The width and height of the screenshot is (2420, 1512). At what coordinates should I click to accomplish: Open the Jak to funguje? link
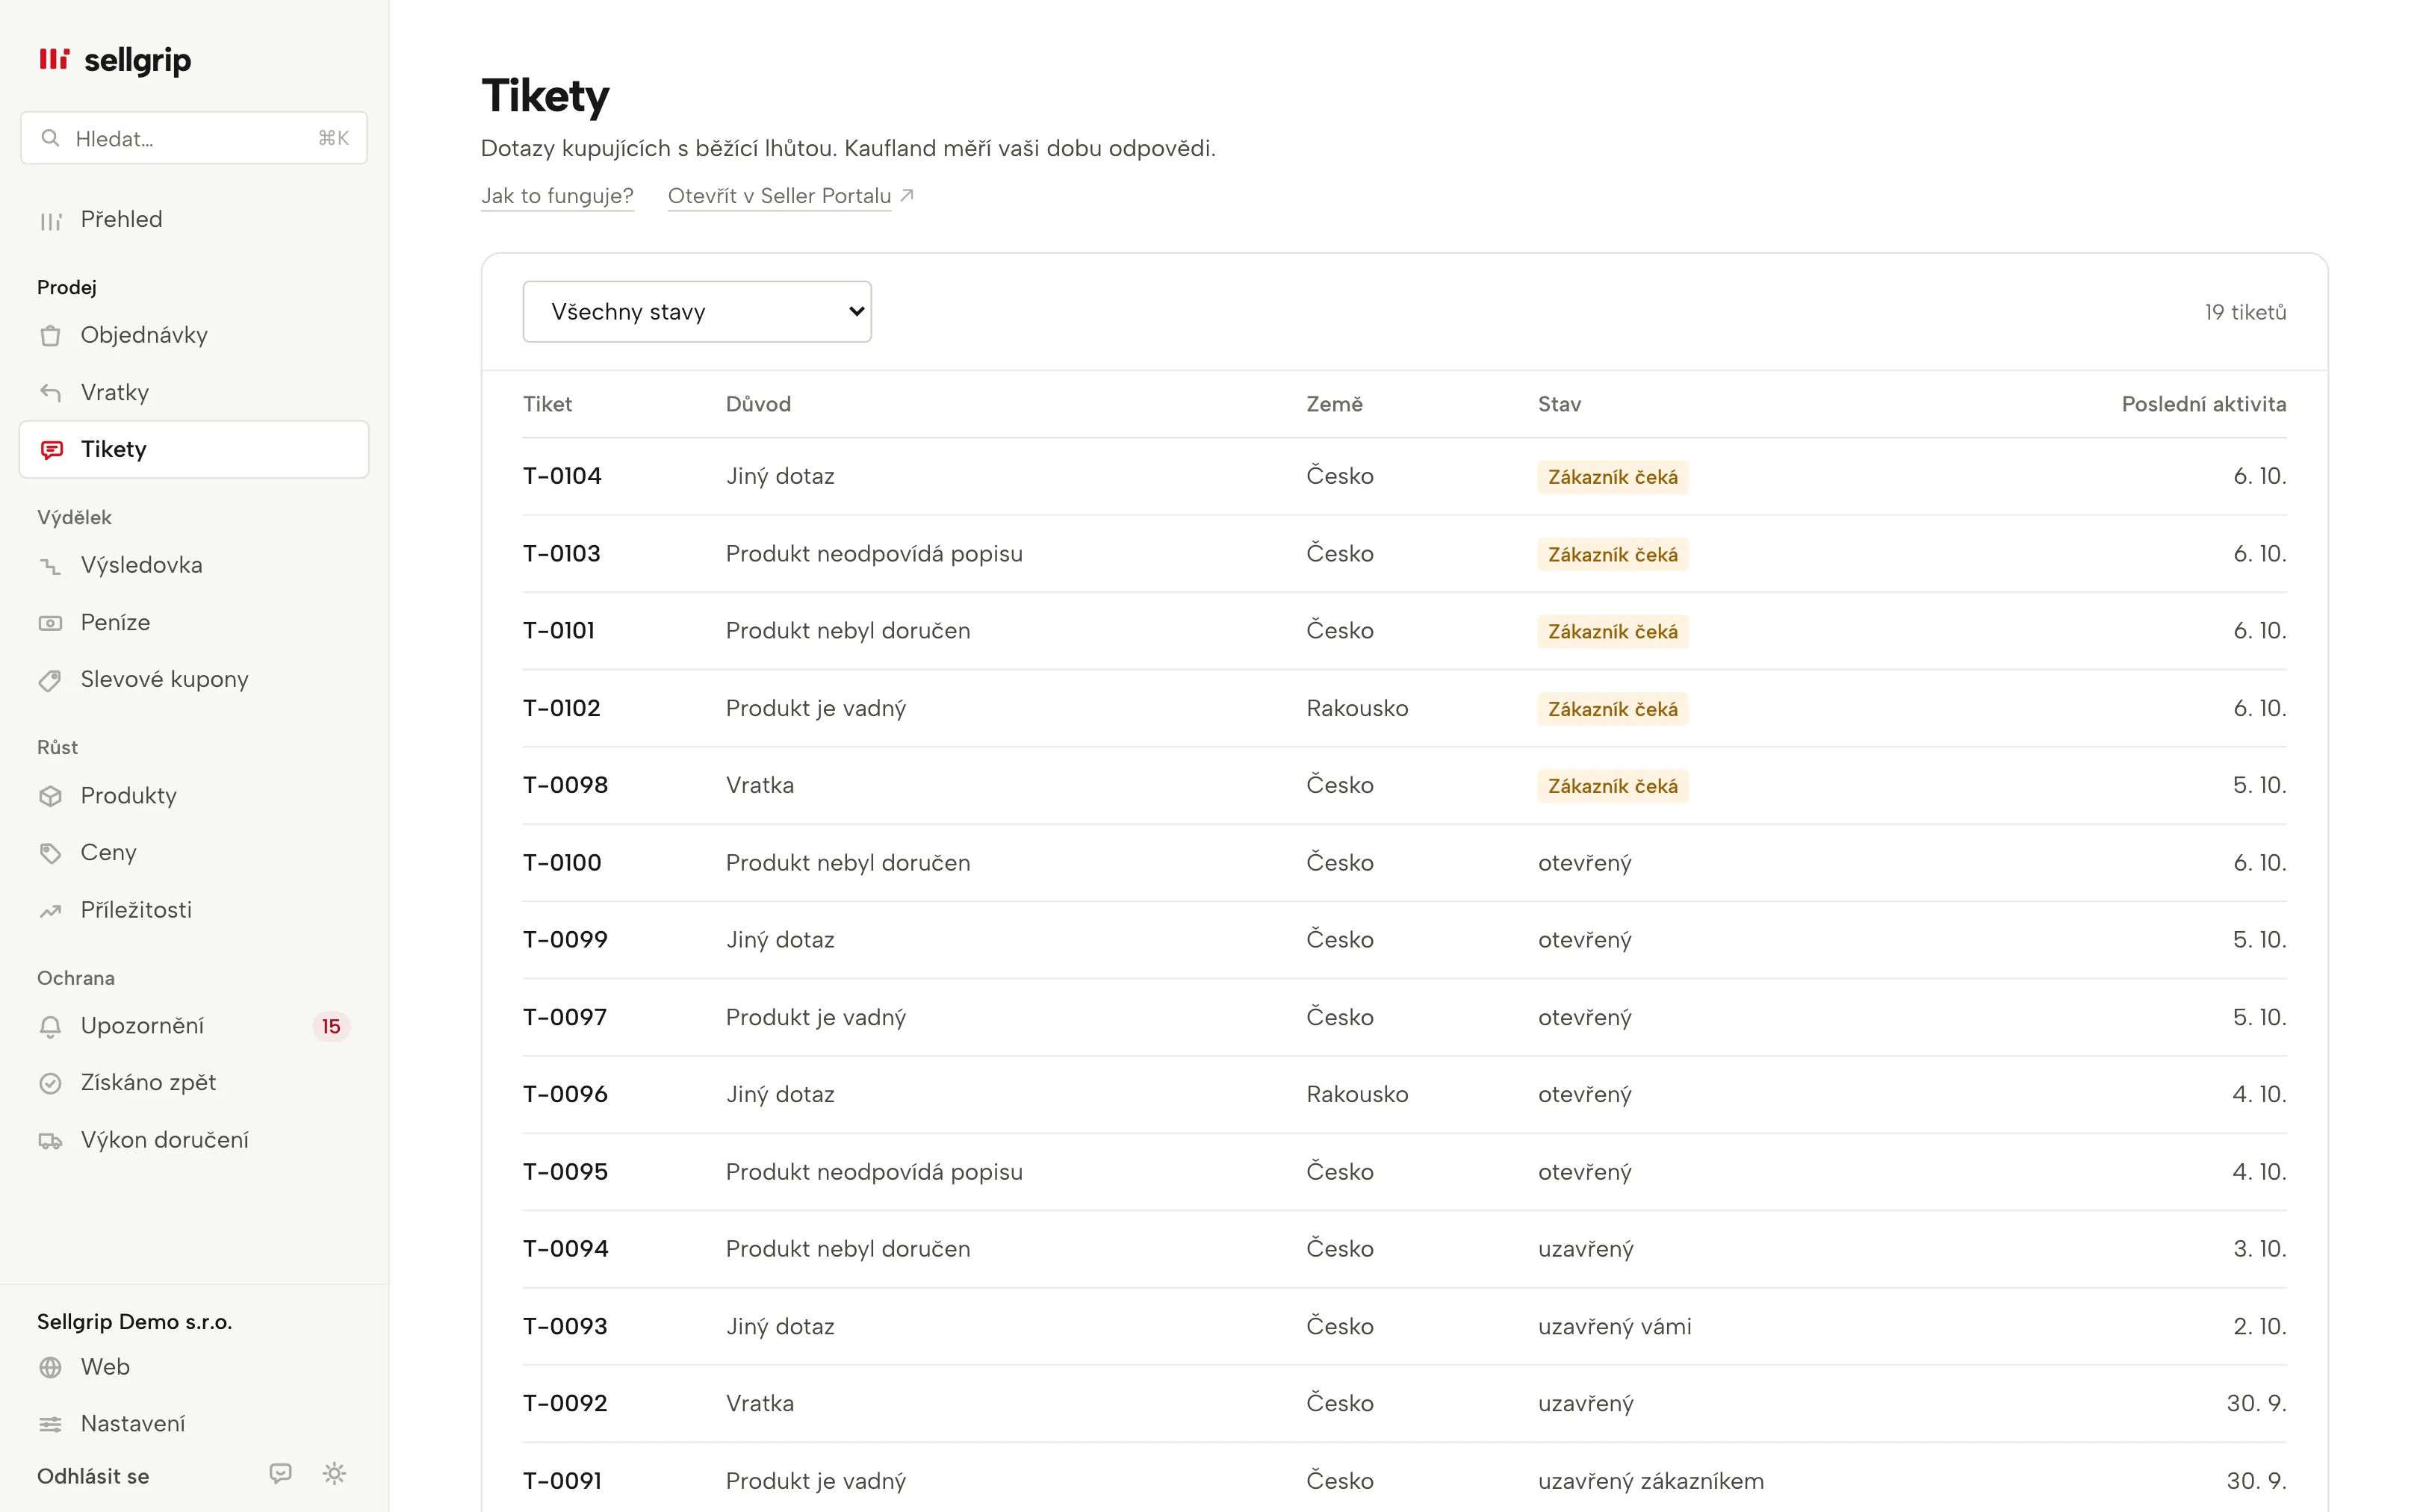point(557,196)
